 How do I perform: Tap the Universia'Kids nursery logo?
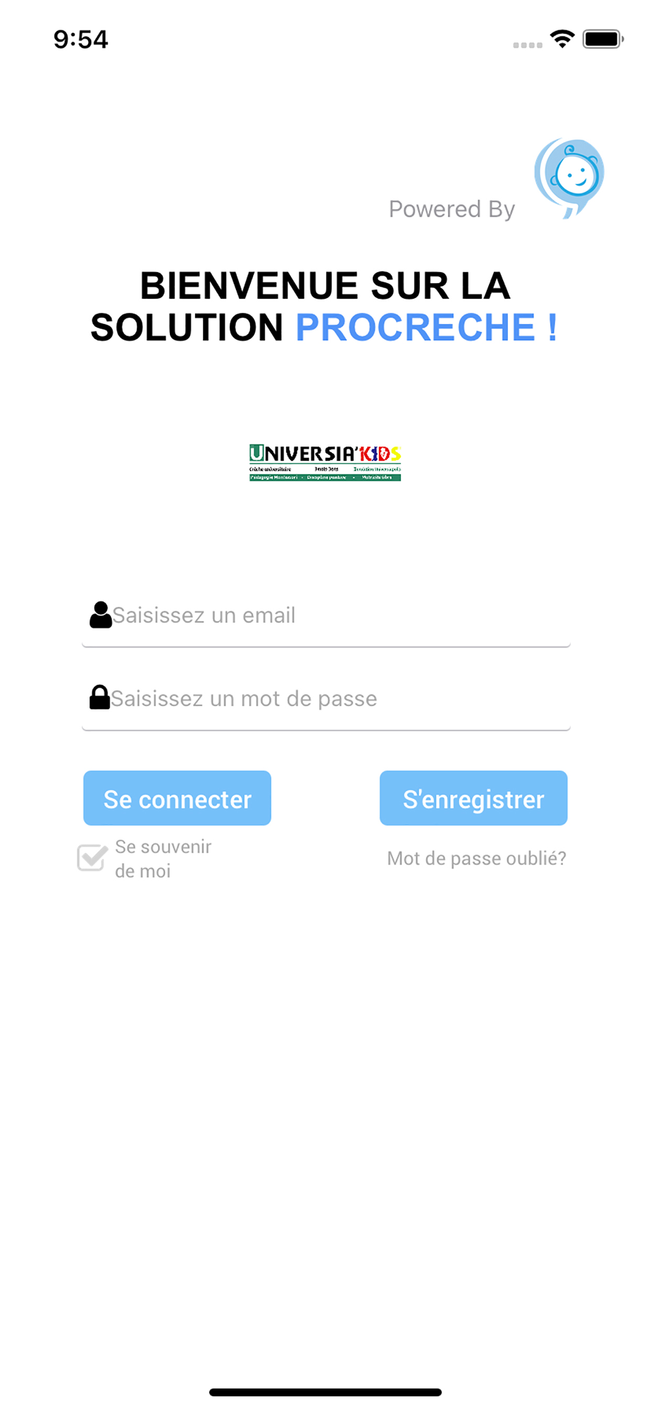(325, 463)
